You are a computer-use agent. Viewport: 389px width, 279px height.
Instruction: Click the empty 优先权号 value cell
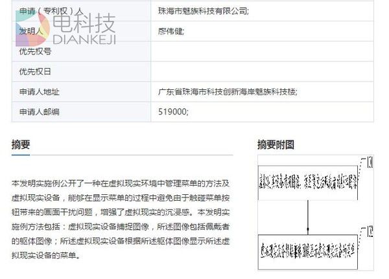262,51
